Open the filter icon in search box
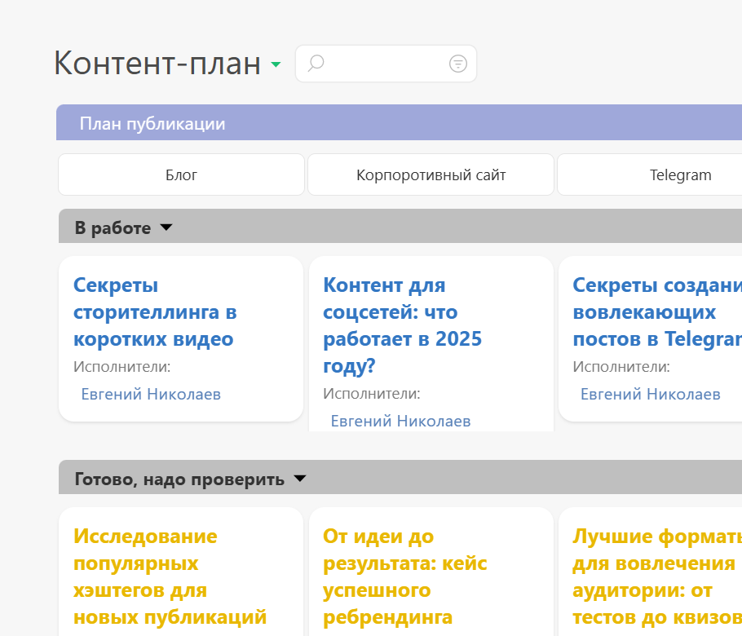This screenshot has height=636, width=742. pyautogui.click(x=457, y=64)
